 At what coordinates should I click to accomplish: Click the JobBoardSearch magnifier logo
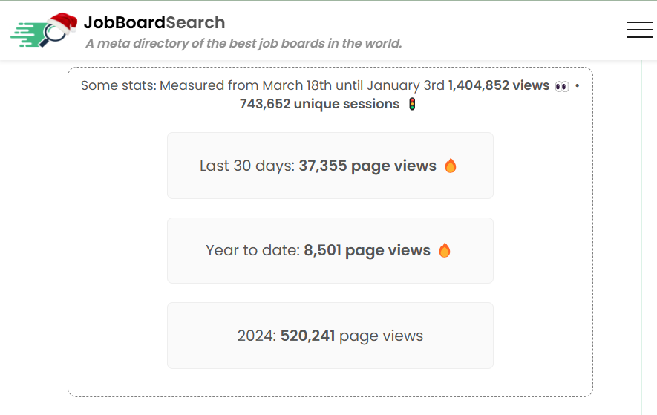(44, 30)
